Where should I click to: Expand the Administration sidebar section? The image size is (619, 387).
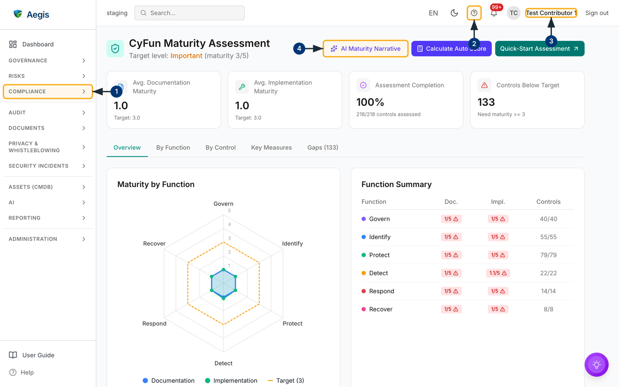47,239
